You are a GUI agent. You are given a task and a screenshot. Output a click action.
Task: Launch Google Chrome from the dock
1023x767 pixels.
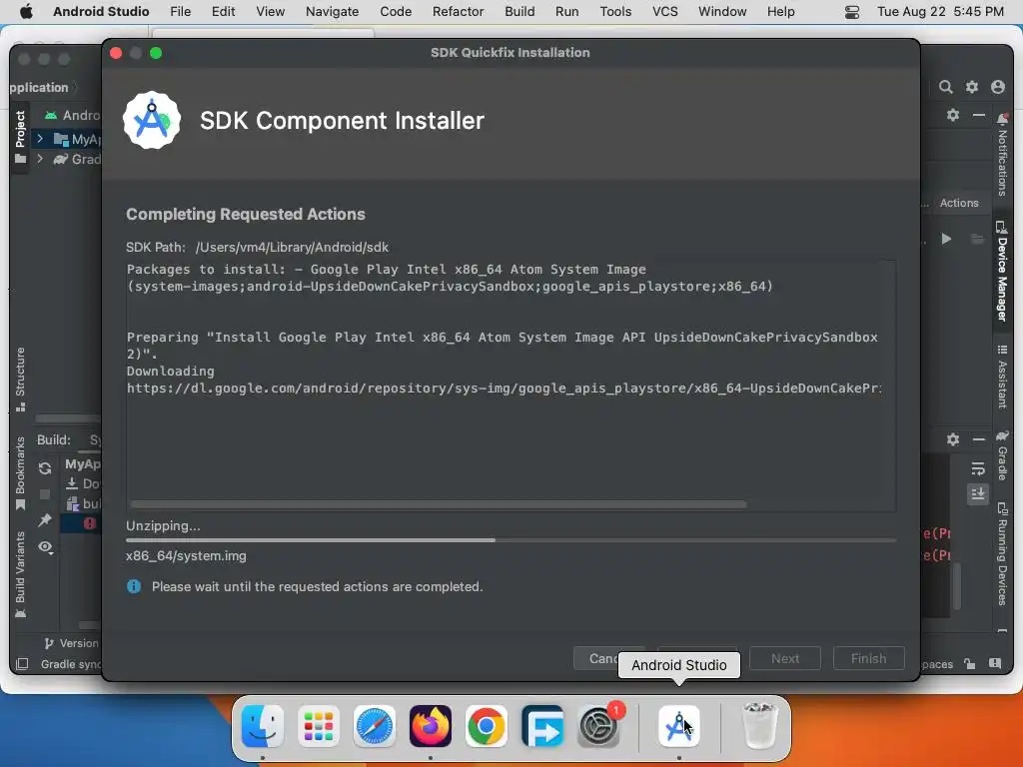click(x=487, y=726)
